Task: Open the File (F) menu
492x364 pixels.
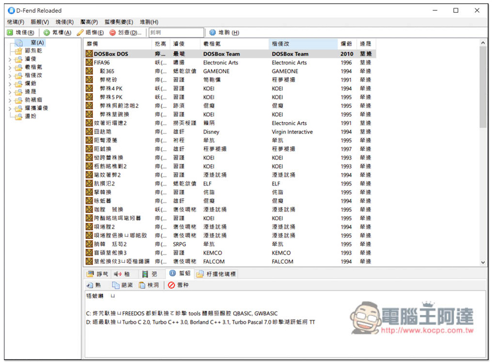Action: (15, 22)
